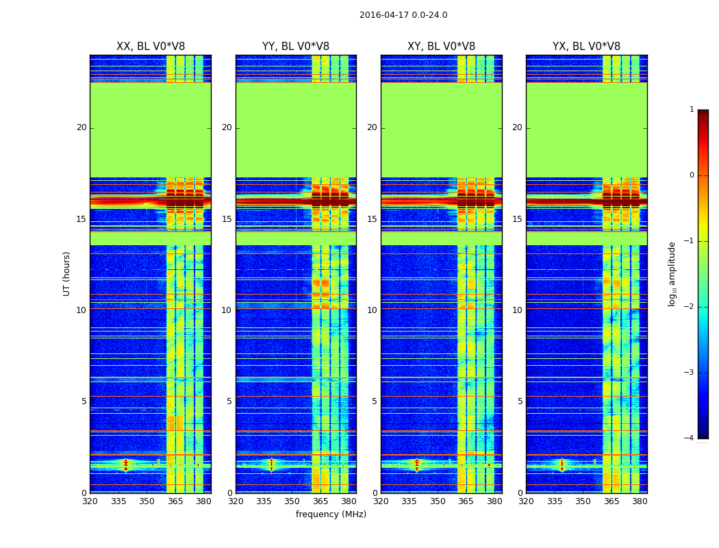The image size is (719, 548).
Task: Click the colorbar tick label -2
Action: tap(689, 307)
